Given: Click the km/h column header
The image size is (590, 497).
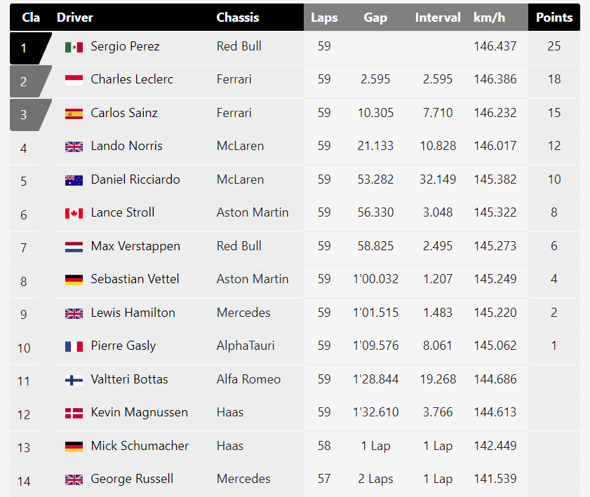Looking at the screenshot, I should point(489,18).
